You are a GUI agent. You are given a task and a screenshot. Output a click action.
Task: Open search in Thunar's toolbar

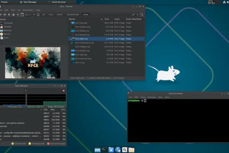click(x=142, y=15)
